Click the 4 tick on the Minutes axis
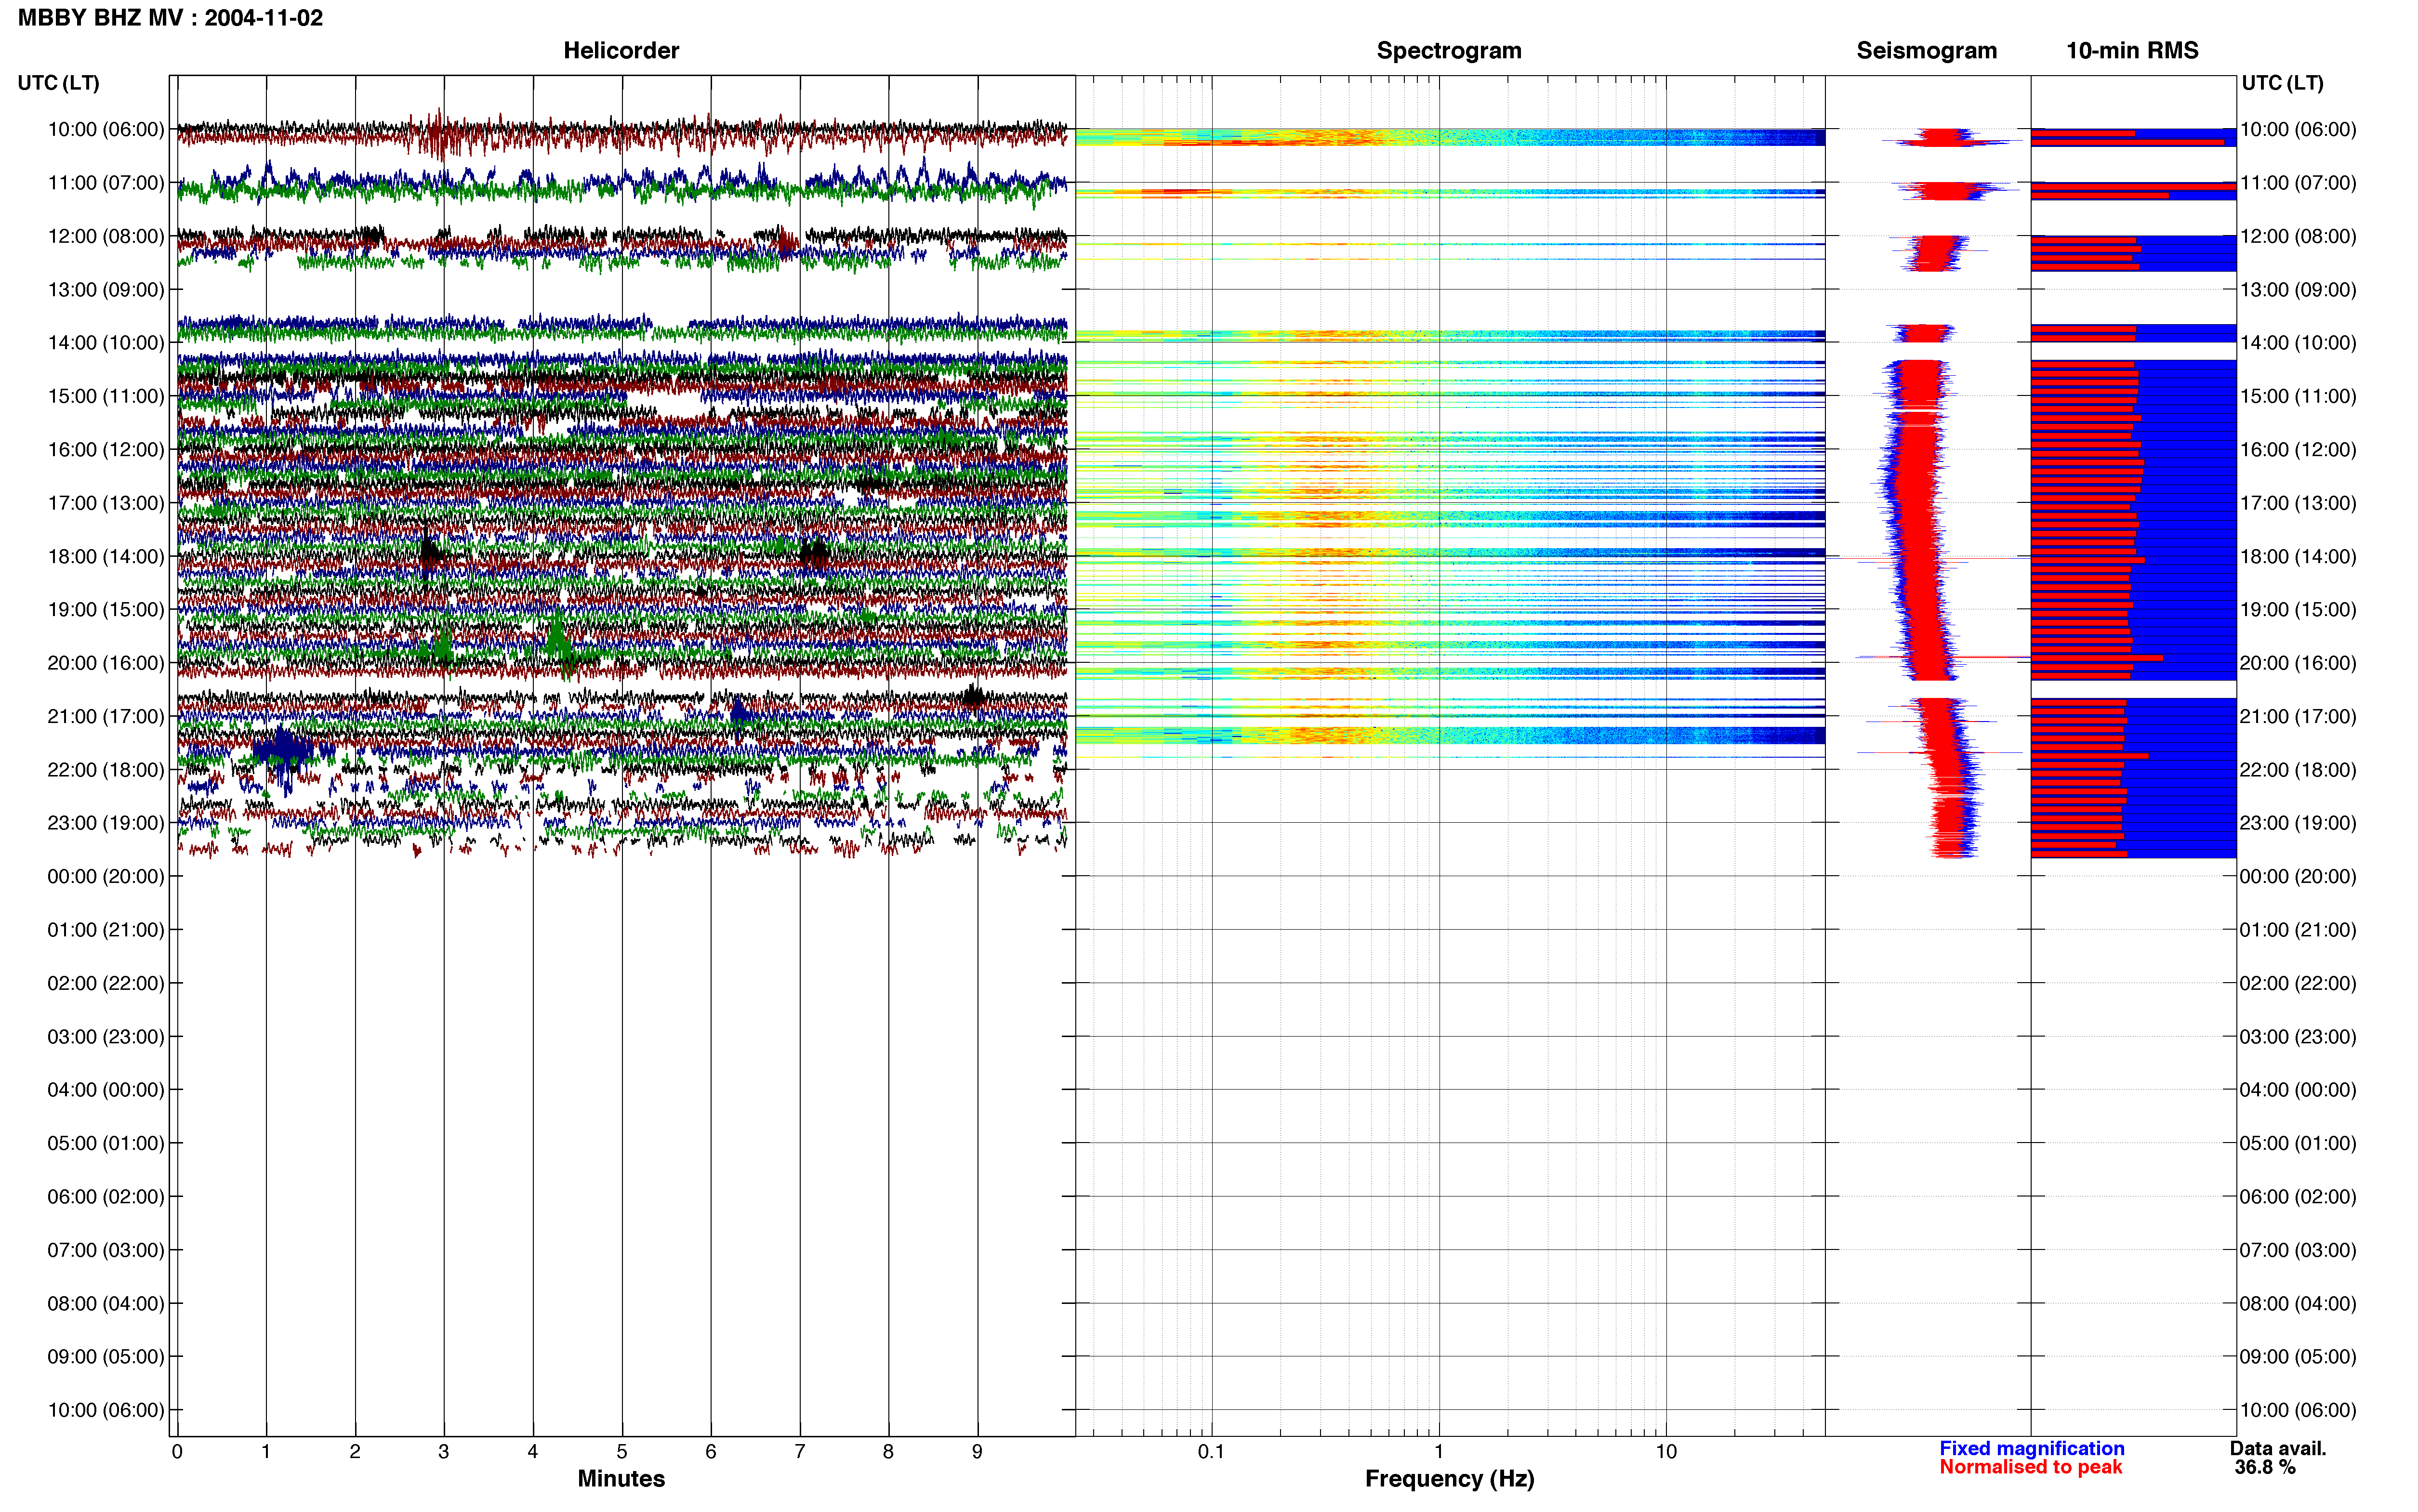 (x=533, y=1451)
